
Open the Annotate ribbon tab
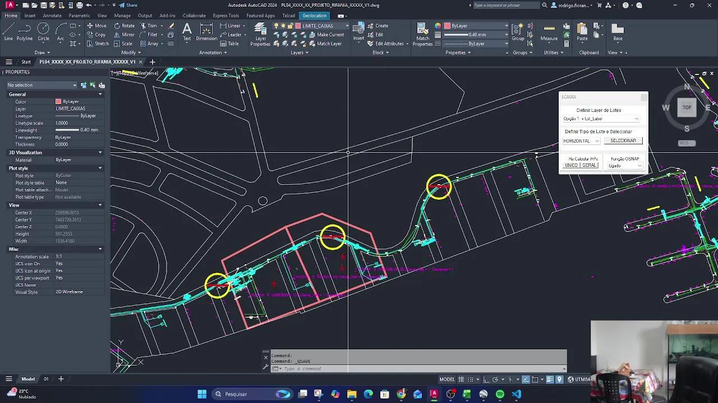pyautogui.click(x=52, y=16)
